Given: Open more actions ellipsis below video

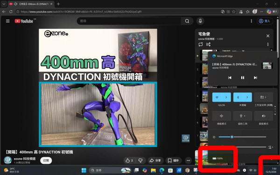Looking at the screenshot, I should tap(188, 161).
